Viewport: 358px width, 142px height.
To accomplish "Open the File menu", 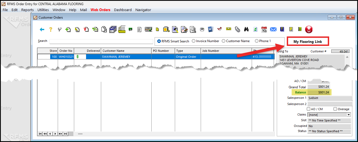I will [x=5, y=10].
